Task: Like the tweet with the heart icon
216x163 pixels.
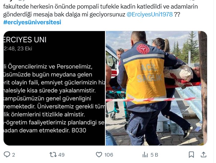Action: 99,155
